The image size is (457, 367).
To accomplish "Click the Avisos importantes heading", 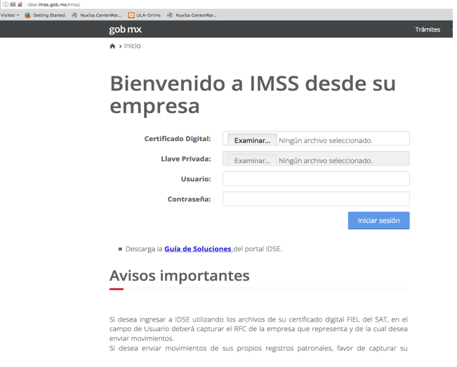I will tap(180, 275).
